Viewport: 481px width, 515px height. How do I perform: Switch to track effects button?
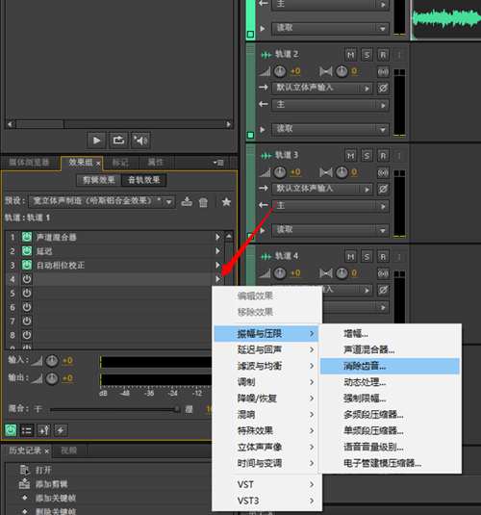[143, 180]
